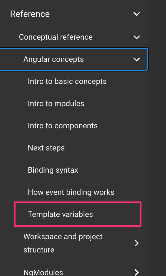Open Binding syntax
Viewport: 166px width, 276px height.
pyautogui.click(x=53, y=170)
